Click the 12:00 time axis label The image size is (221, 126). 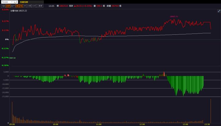click(142, 124)
